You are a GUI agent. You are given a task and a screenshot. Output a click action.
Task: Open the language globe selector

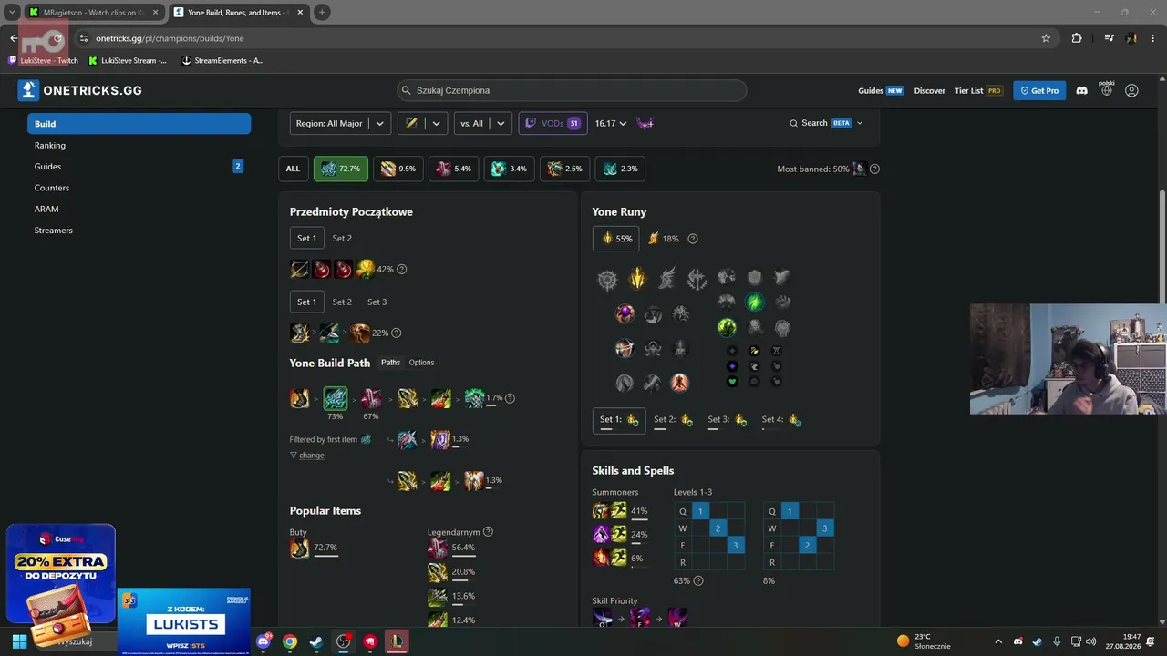tap(1106, 90)
